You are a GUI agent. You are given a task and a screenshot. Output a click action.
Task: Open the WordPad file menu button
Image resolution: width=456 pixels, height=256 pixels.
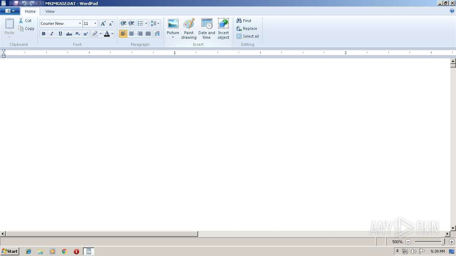(10, 11)
